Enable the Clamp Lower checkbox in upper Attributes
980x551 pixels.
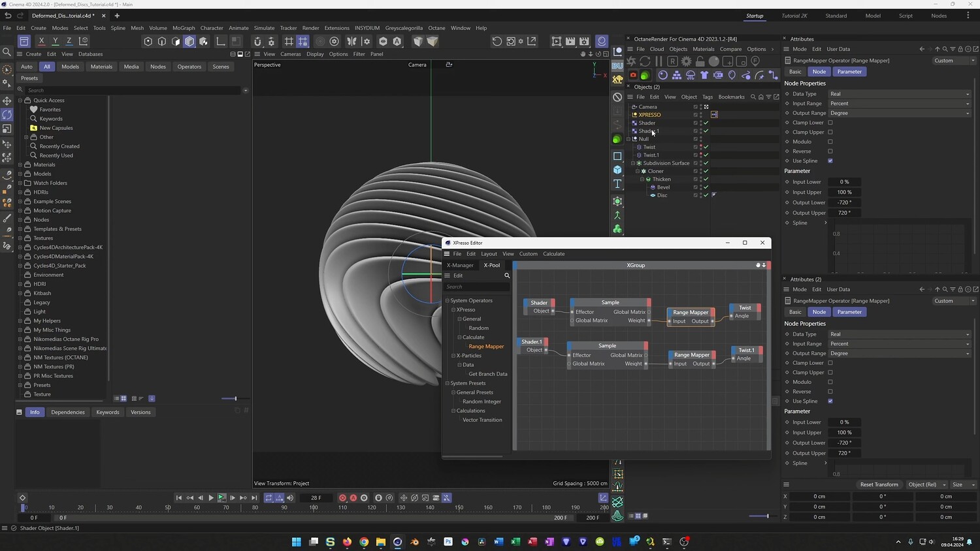(x=830, y=123)
